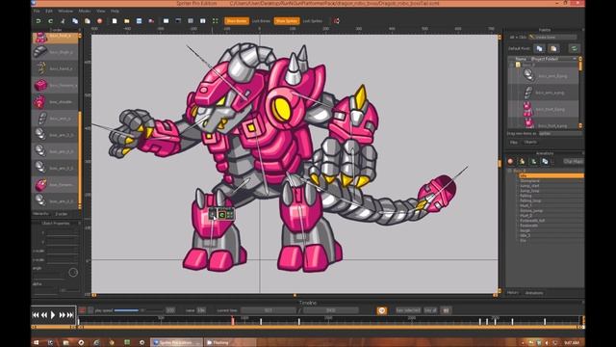Screen dimensions: 616x347
Task: Open the View menu
Action: [x=101, y=11]
